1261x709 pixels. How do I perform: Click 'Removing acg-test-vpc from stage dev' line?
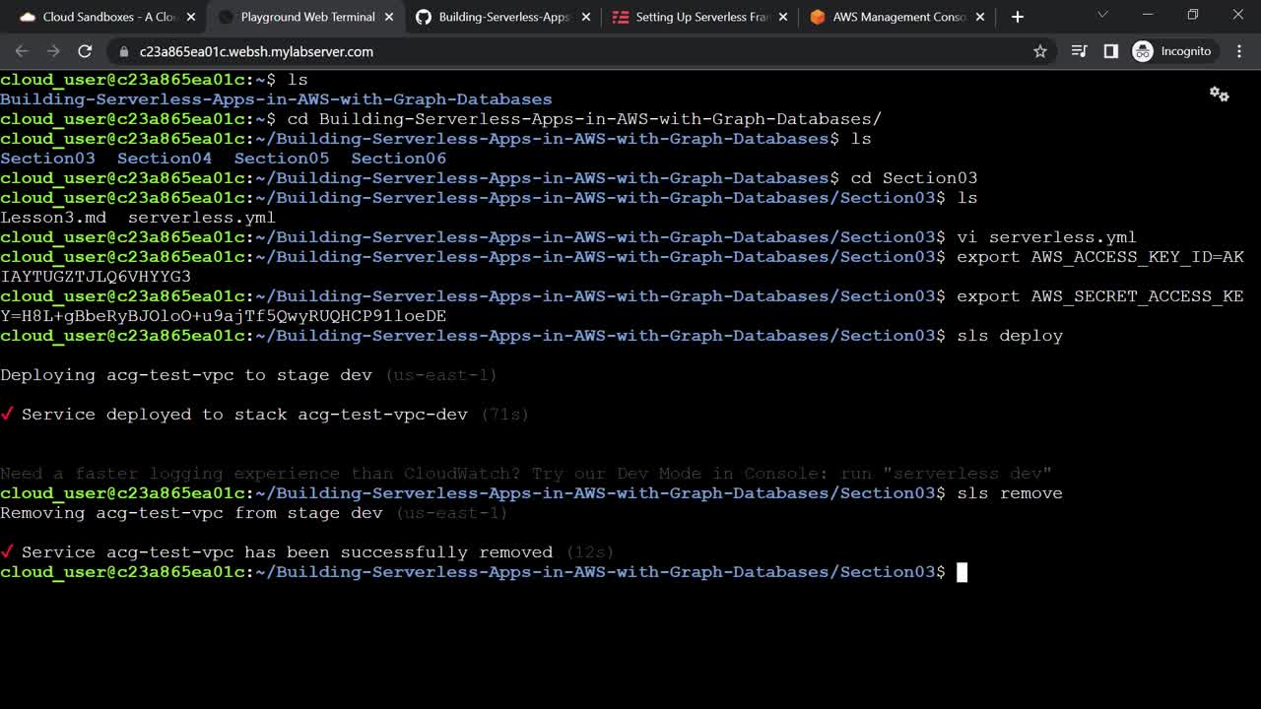(254, 513)
